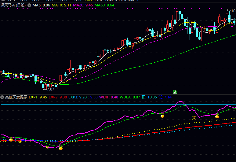Click the green 减 marker icon
The width and height of the screenshot is (236, 162).
(175, 92)
